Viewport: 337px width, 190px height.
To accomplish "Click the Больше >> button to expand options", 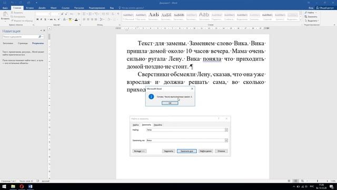I will (x=140, y=151).
